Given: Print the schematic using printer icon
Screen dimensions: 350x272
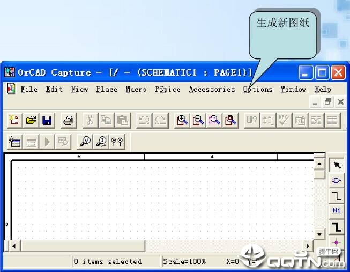Looking at the screenshot, I should point(69,121).
